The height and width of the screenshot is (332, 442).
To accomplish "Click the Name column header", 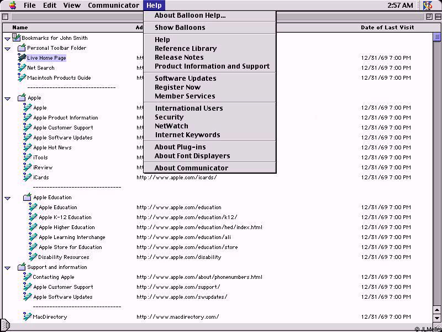I will pyautogui.click(x=20, y=27).
